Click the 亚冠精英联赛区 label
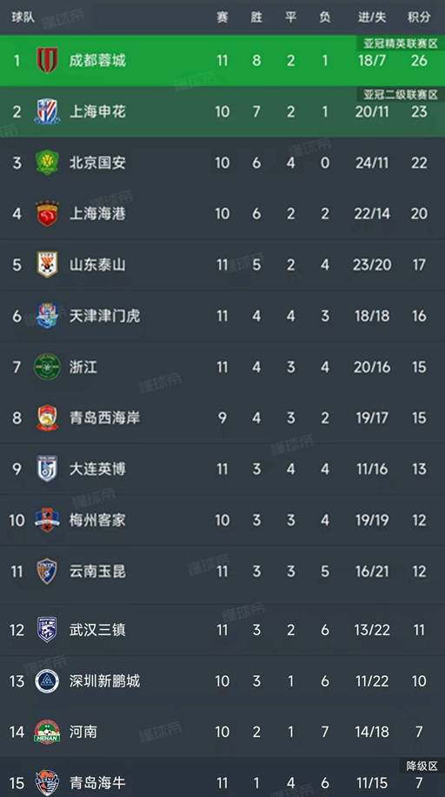 pyautogui.click(x=401, y=44)
